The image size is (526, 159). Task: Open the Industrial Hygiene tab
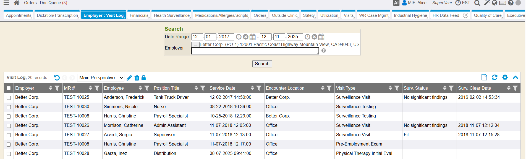pyautogui.click(x=410, y=15)
